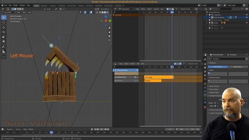Collapse the Summary channel in the Dope Sheet
This screenshot has width=249, height=140.
114,15
